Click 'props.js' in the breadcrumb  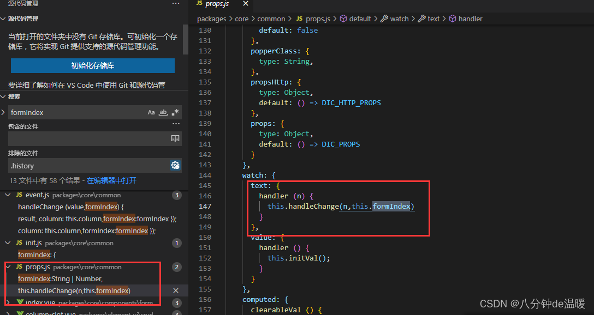tap(318, 19)
